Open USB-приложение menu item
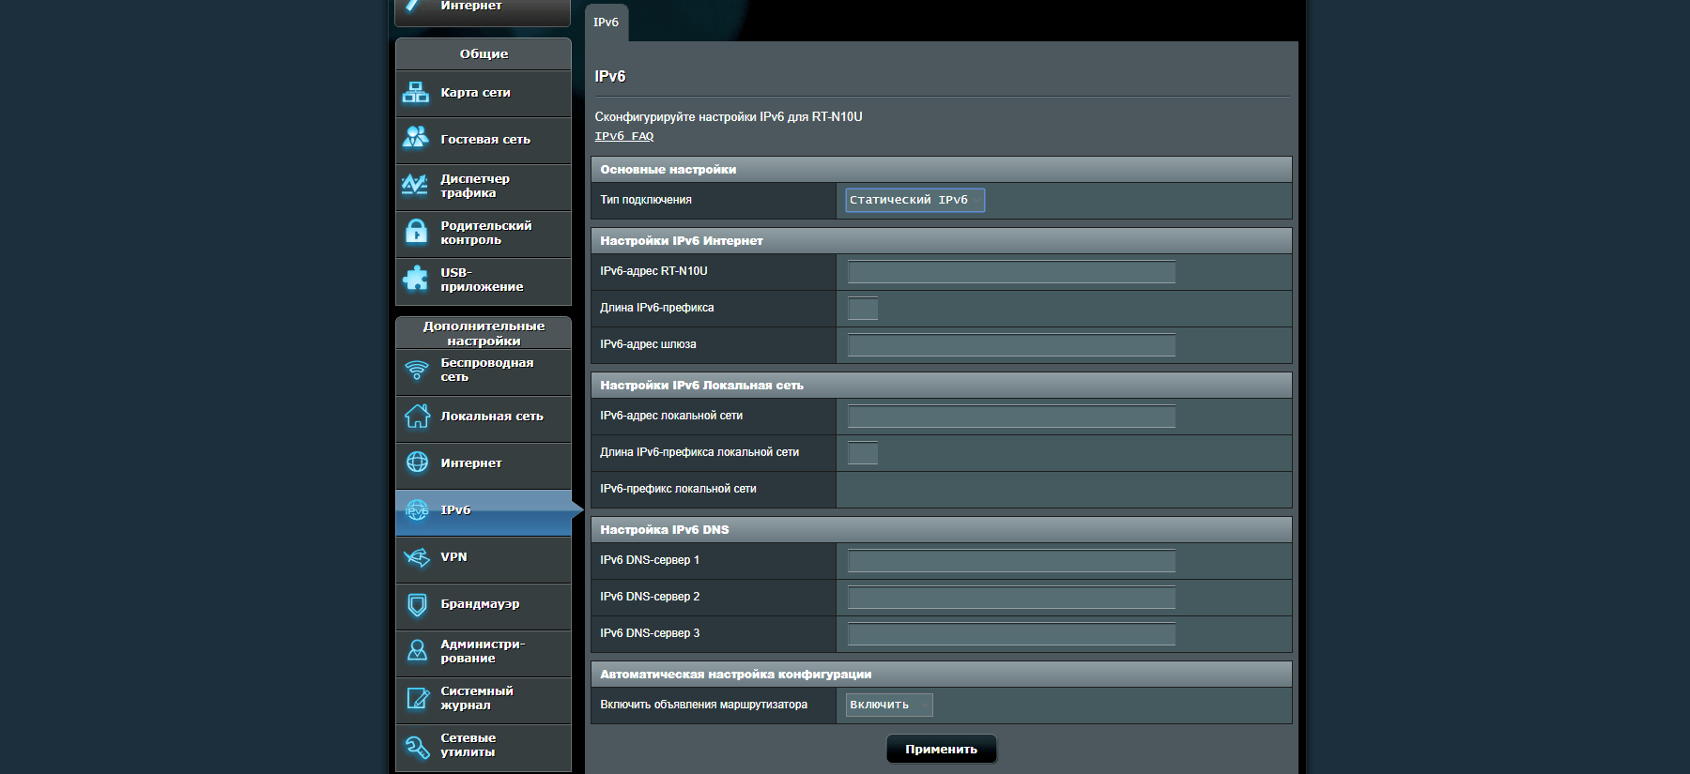1690x774 pixels. (484, 281)
